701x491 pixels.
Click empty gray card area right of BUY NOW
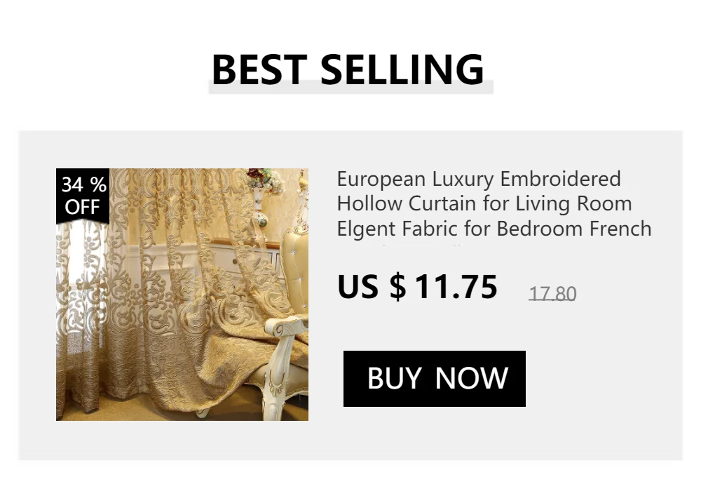[x=604, y=378]
